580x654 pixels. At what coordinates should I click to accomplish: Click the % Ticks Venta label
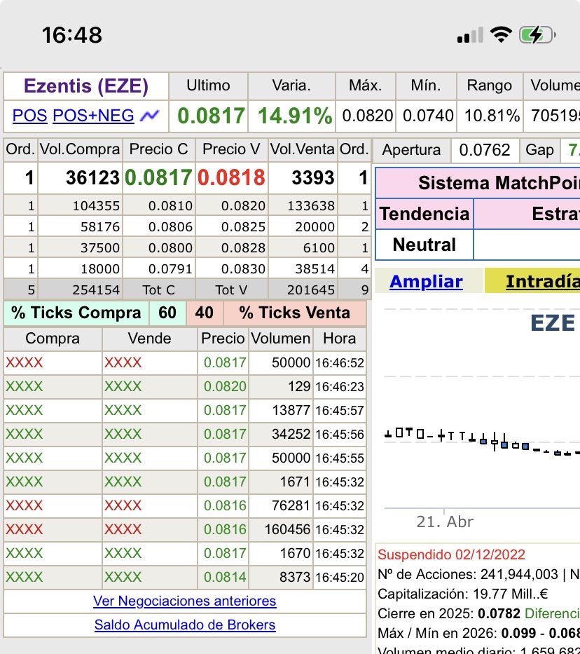tap(294, 313)
